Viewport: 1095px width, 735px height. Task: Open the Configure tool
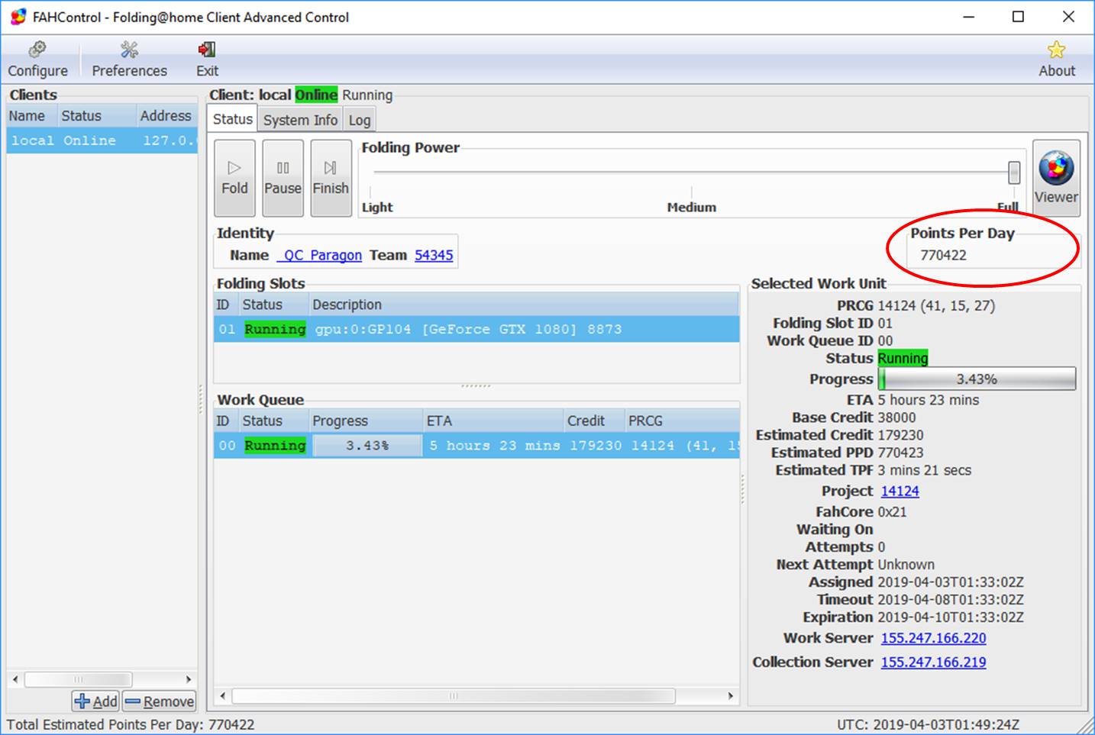[37, 60]
